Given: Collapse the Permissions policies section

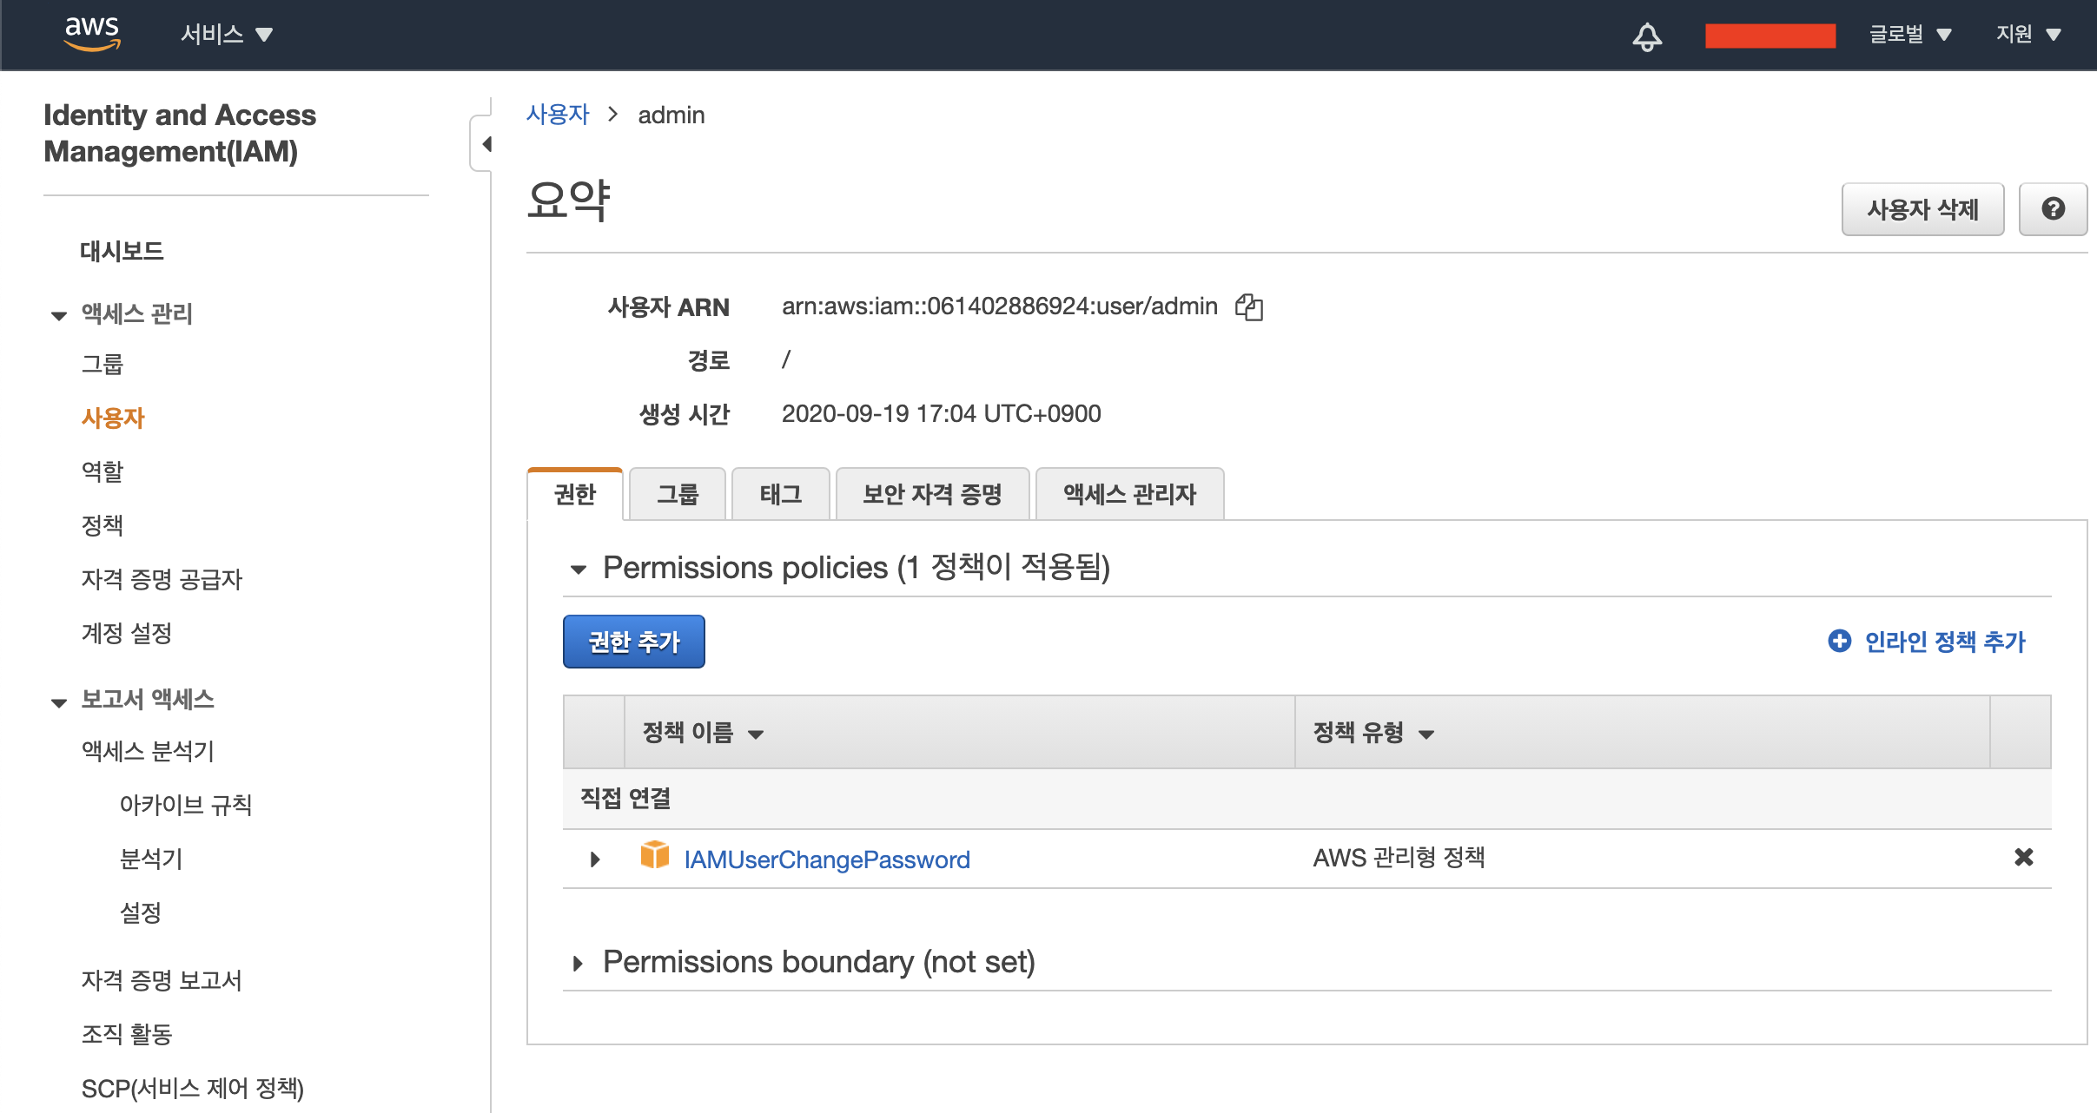Looking at the screenshot, I should pyautogui.click(x=578, y=570).
